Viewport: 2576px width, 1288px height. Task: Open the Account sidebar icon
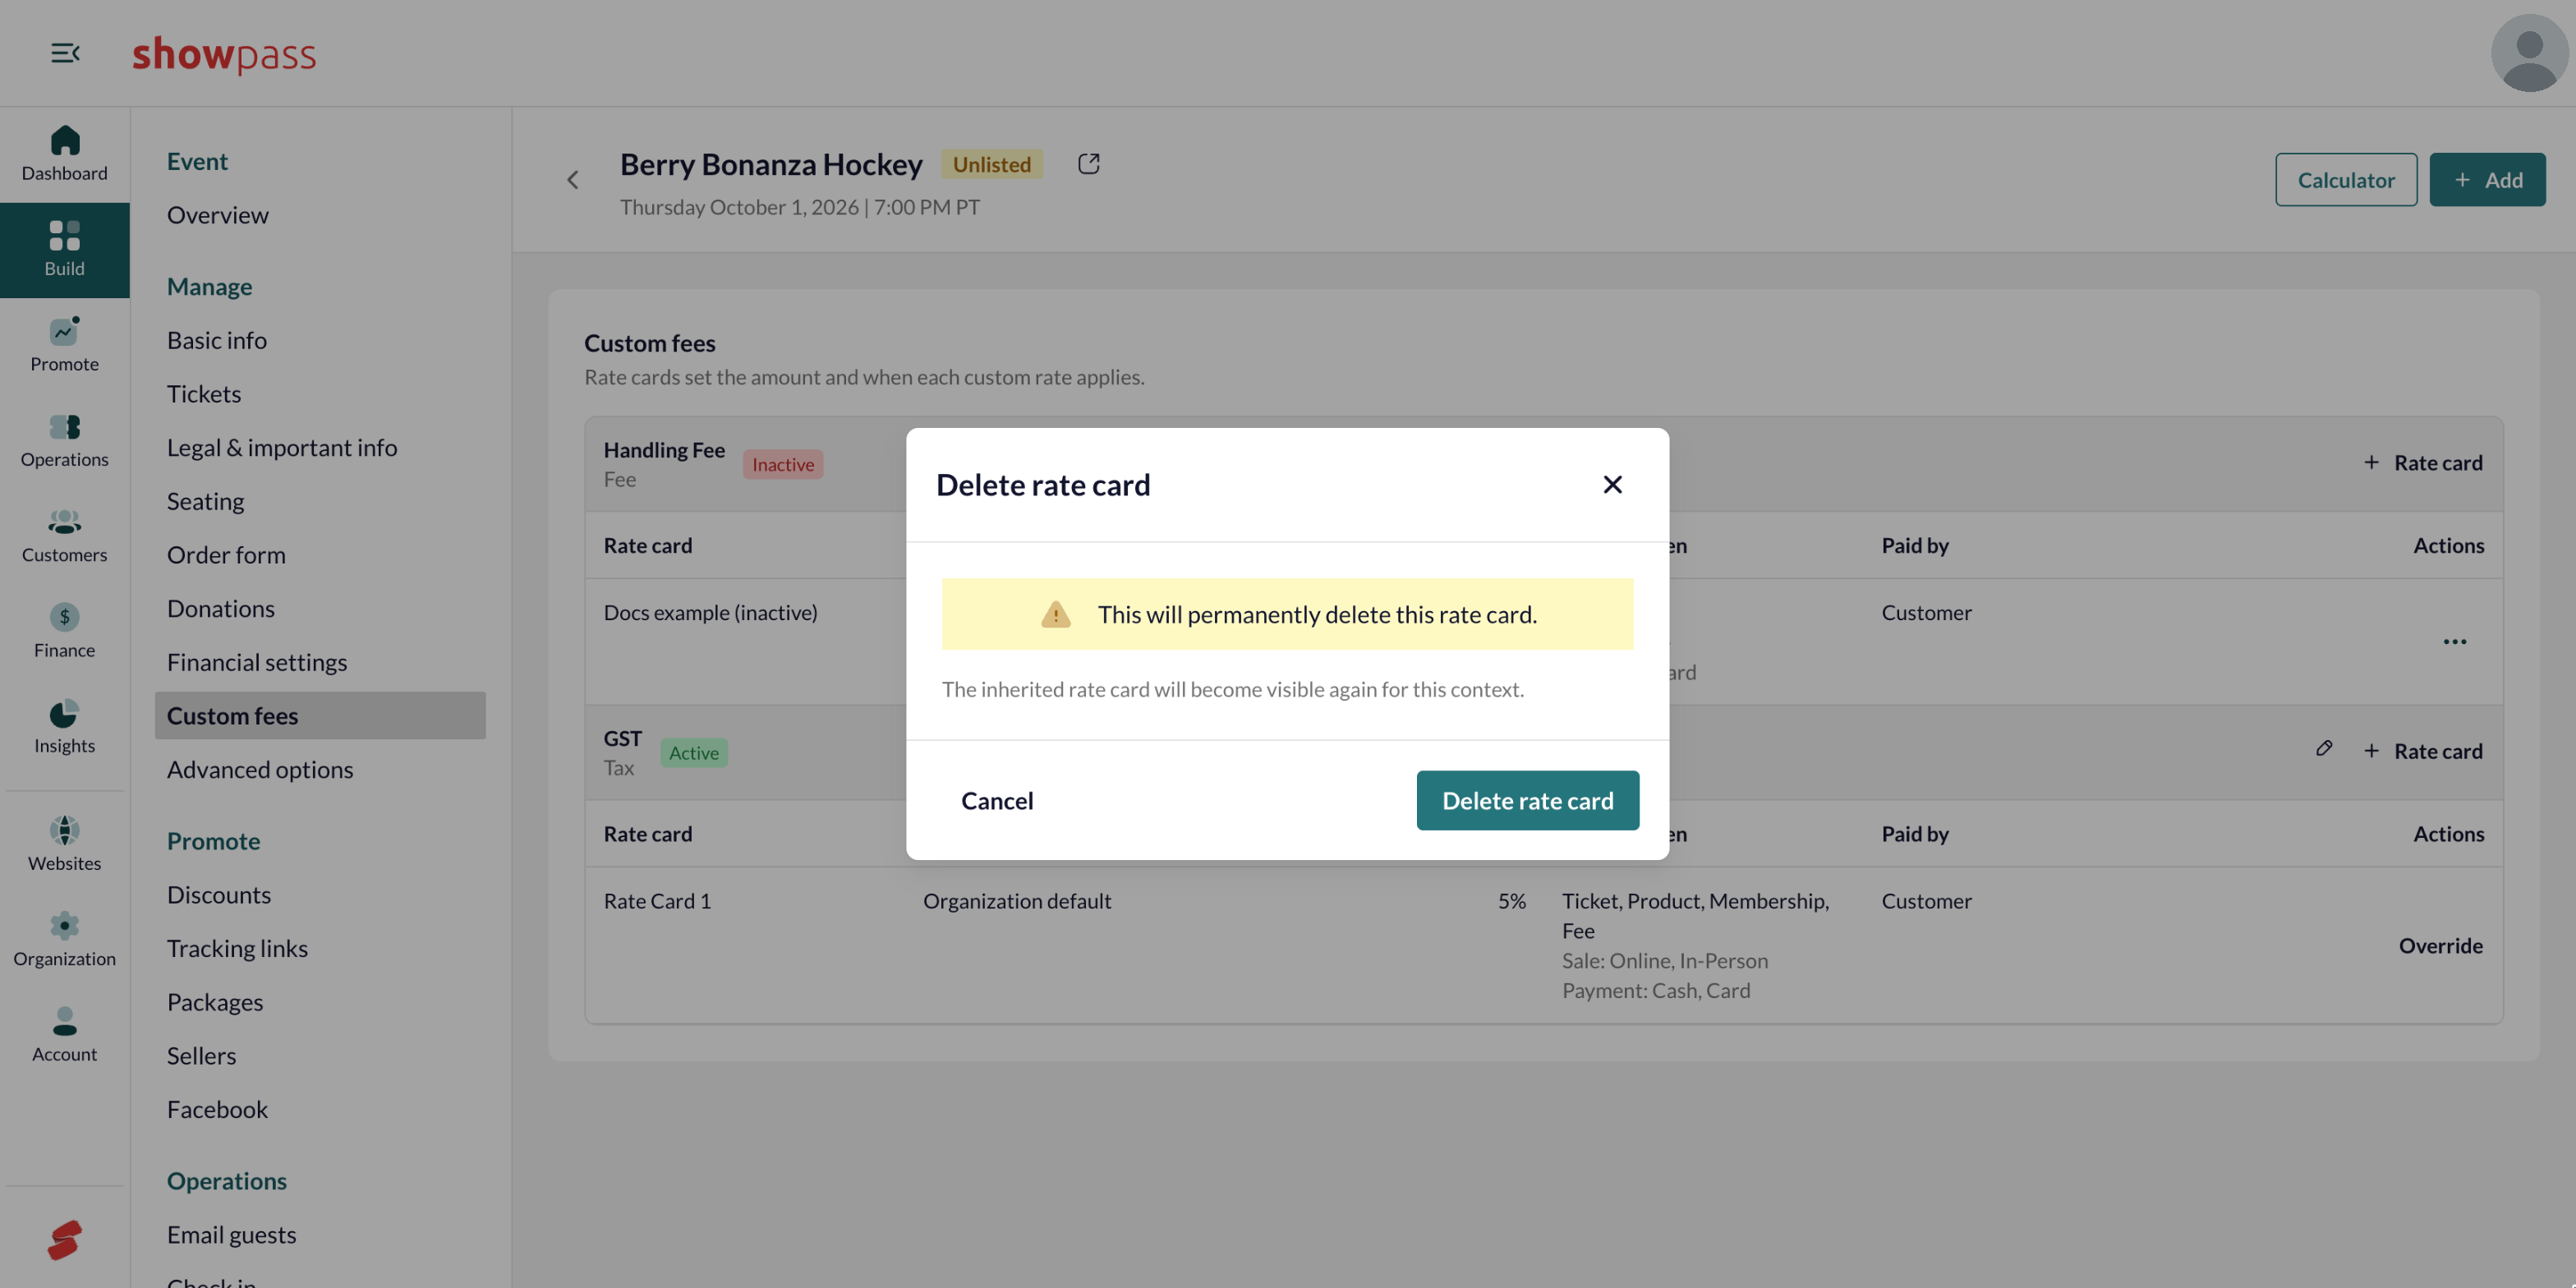click(64, 1035)
